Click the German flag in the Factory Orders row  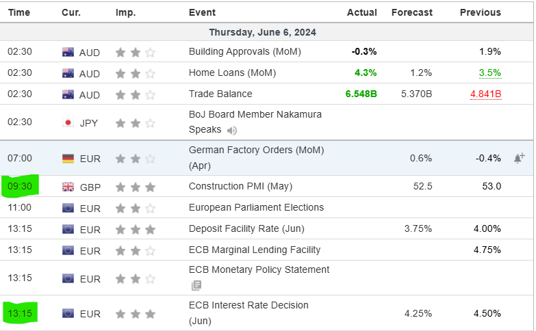(x=68, y=159)
